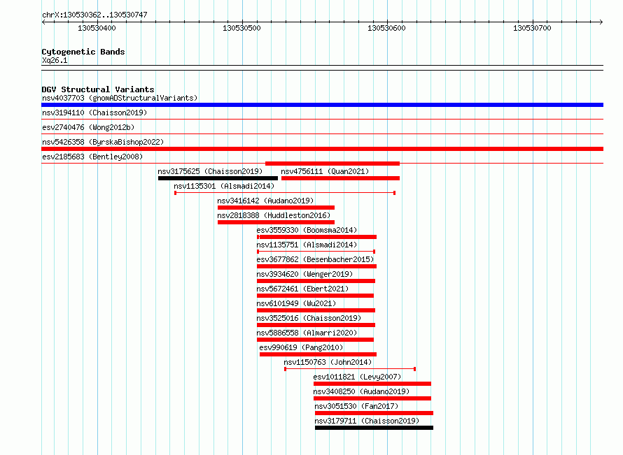Image resolution: width=623 pixels, height=455 pixels.
Task: Click the nsv3408250 (Audano2019) label
Action: coord(362,391)
